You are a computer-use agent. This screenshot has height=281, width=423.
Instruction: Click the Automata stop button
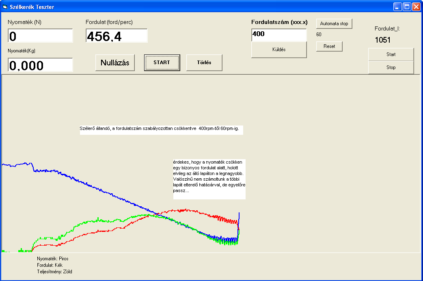334,24
